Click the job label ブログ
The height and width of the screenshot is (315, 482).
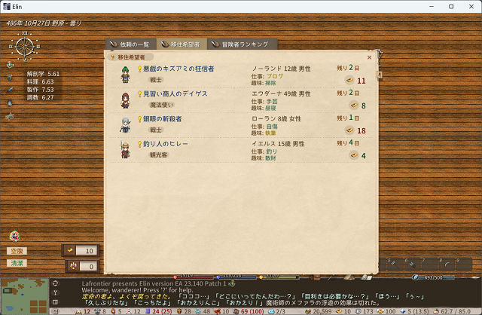(x=275, y=76)
